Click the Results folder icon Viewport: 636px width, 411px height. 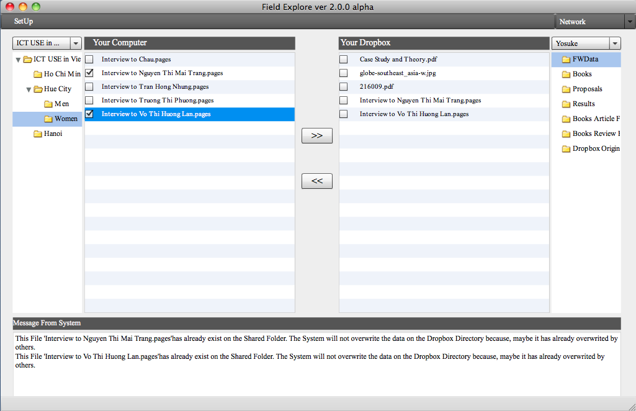pos(566,104)
